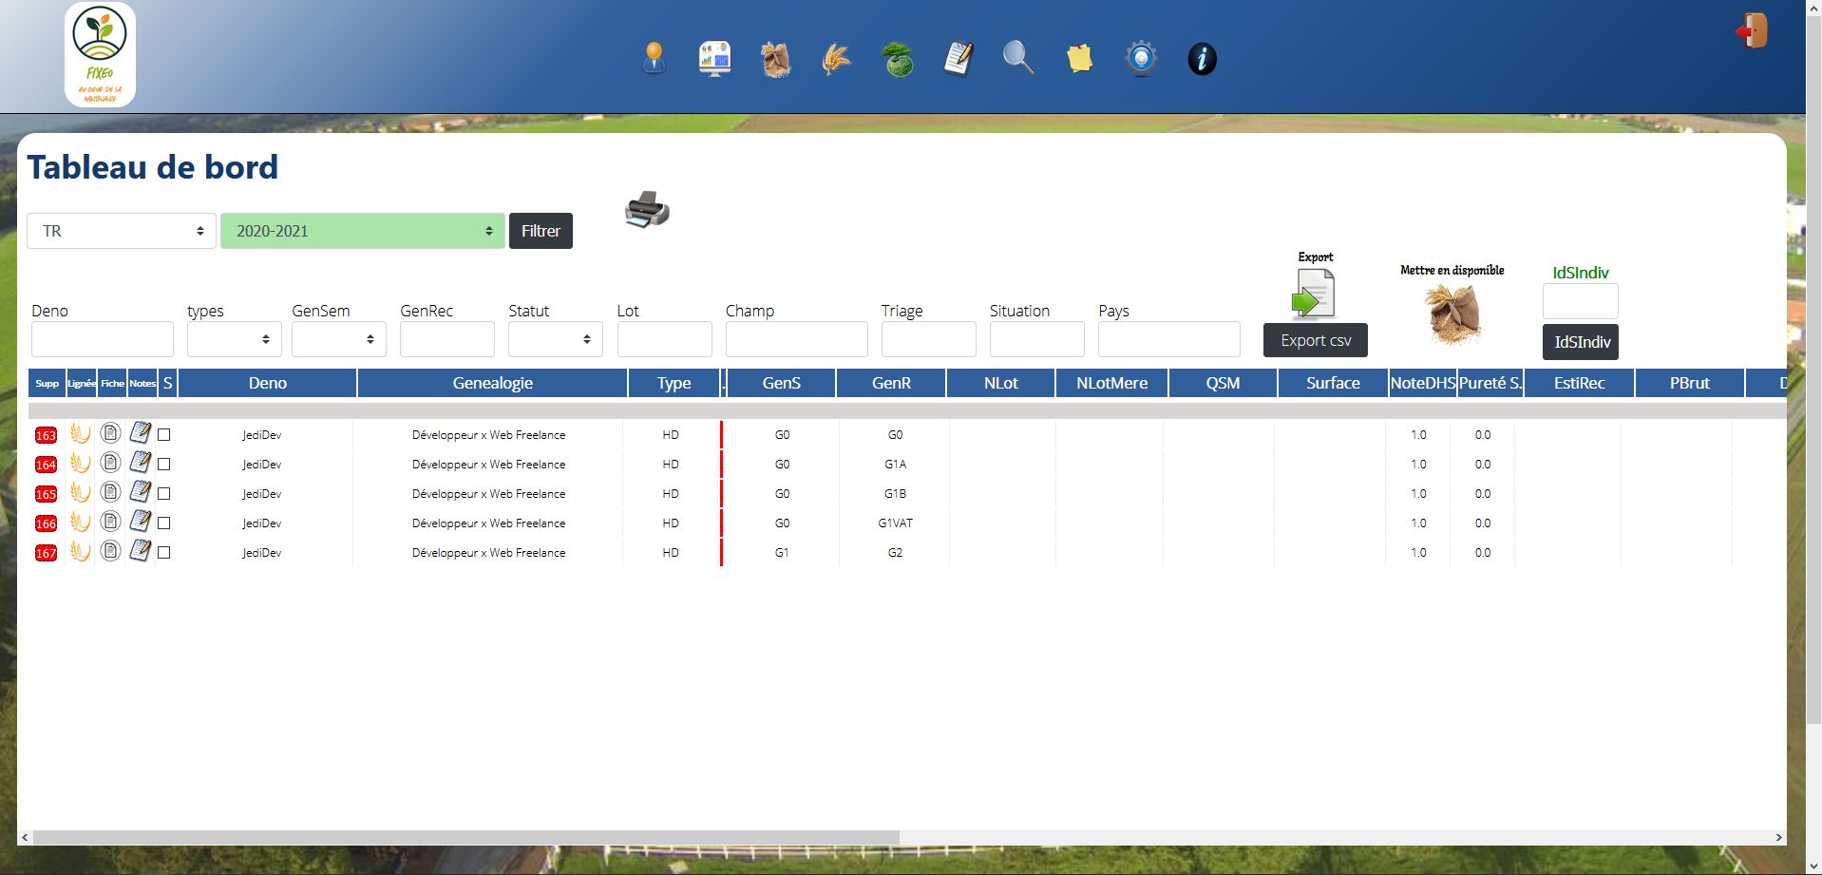Click the wheat ear navigation icon
1822x875 pixels.
point(836,60)
